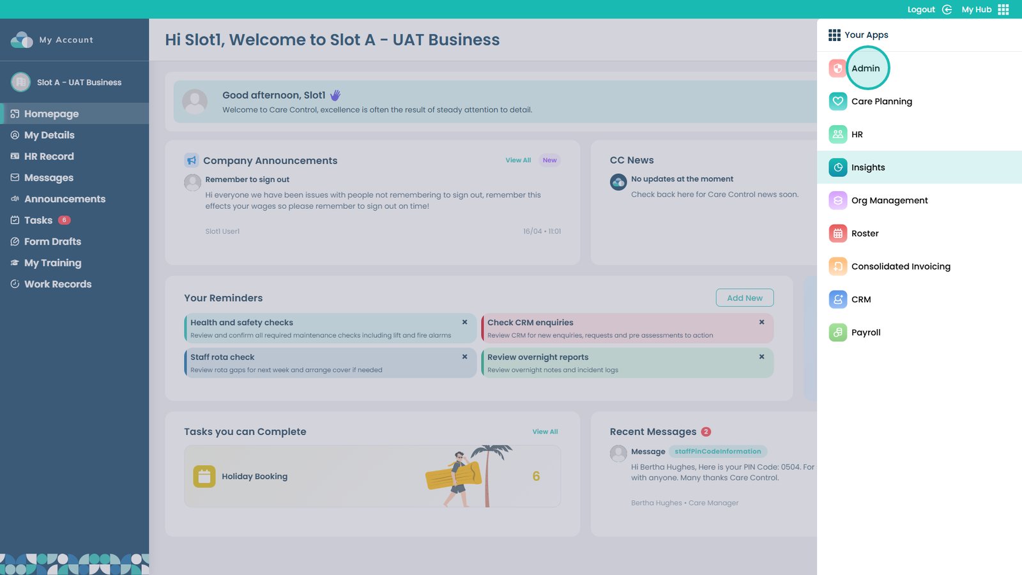1022x575 pixels.
Task: Open the HR app icon
Action: [837, 134]
